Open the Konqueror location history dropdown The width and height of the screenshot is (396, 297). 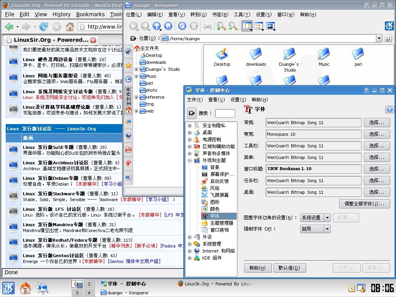click(x=379, y=38)
